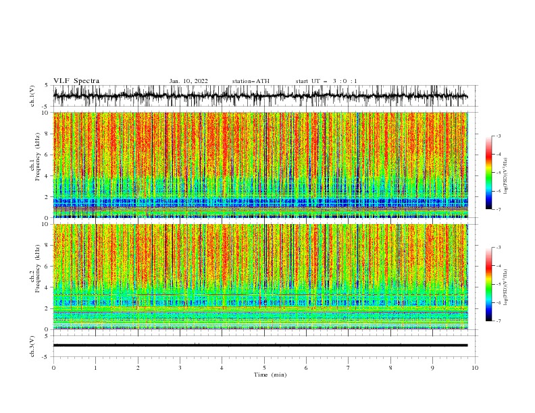
Task: Click the 'ch.1(V)' waveform axis label
Action: 32,96
